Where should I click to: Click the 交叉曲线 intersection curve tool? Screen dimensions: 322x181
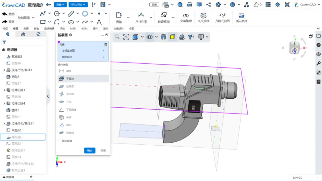tap(203, 18)
